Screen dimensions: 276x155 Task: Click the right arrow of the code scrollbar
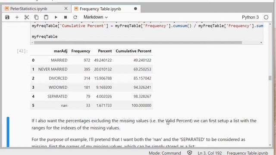click(x=261, y=43)
